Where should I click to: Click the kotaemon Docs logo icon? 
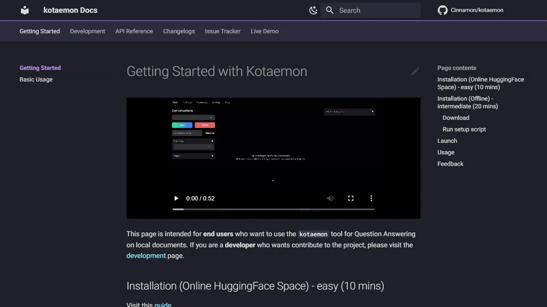point(25,10)
